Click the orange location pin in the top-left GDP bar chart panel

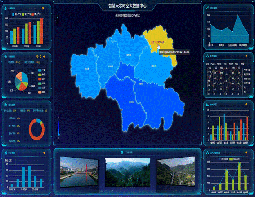(x=43, y=8)
